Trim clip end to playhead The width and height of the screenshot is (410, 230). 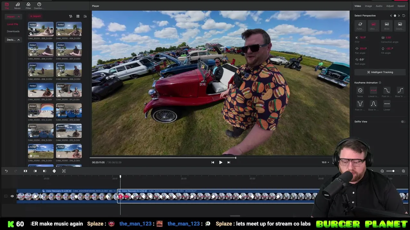point(45,171)
